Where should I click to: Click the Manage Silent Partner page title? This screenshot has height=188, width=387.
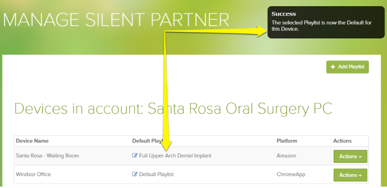(x=116, y=20)
